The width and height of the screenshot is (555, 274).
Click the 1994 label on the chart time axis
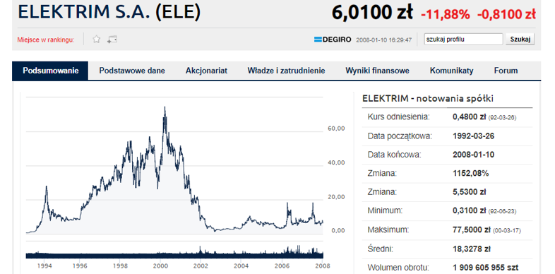pyautogui.click(x=45, y=265)
